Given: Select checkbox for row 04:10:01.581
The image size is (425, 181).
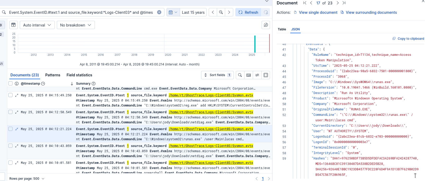Looking at the screenshot, I should pos(10,163).
